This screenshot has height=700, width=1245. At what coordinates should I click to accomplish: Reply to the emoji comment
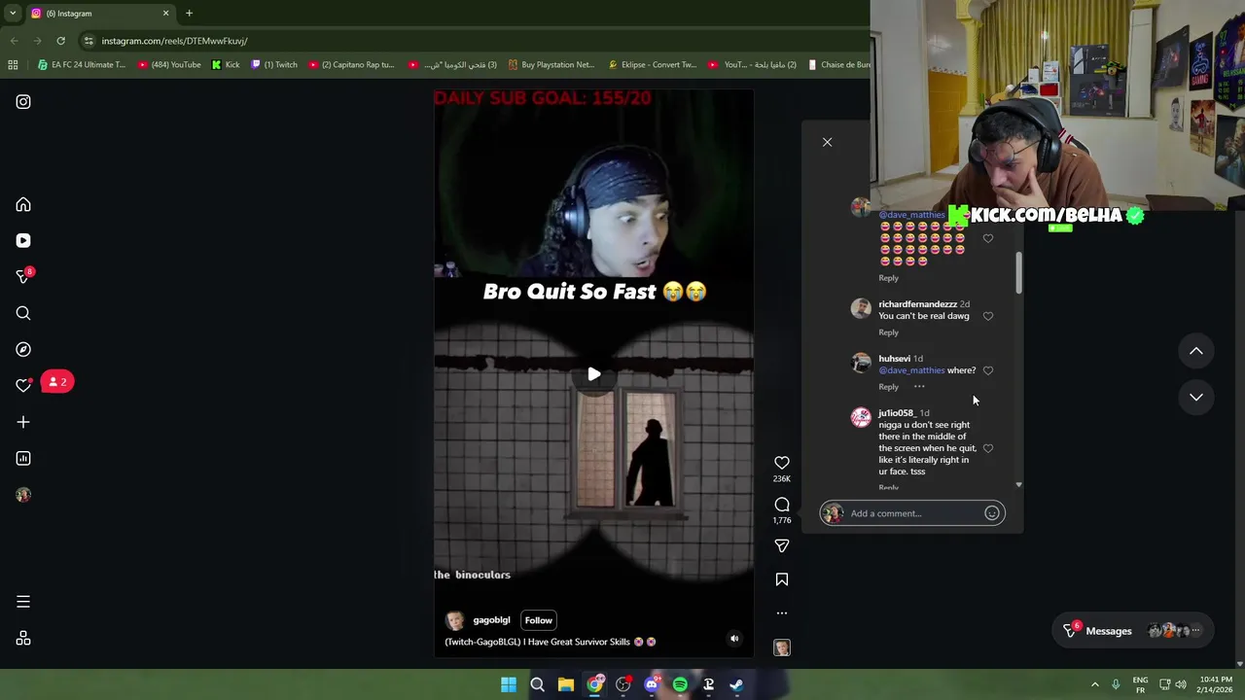pos(888,278)
